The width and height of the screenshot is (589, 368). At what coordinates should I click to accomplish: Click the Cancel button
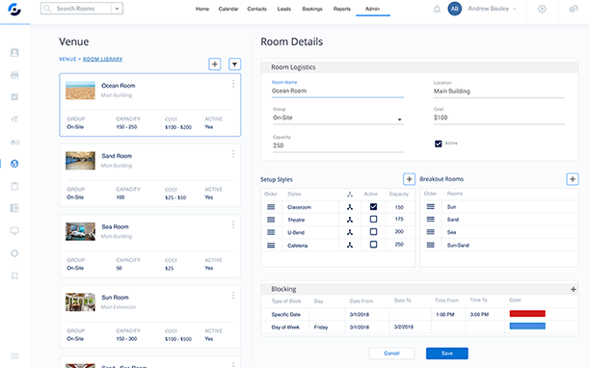pos(391,354)
